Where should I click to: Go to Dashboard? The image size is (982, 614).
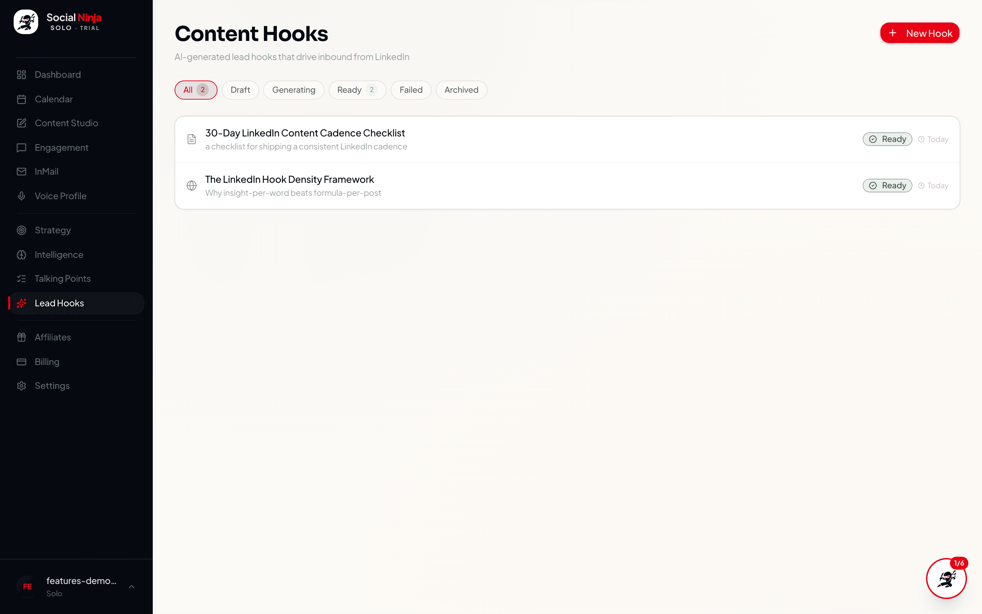[x=76, y=75]
